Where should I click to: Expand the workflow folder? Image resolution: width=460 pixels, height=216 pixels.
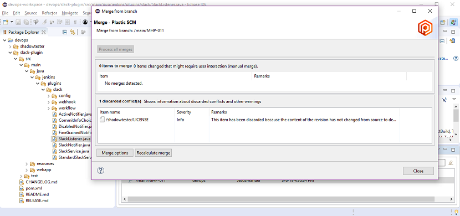tap(49, 108)
